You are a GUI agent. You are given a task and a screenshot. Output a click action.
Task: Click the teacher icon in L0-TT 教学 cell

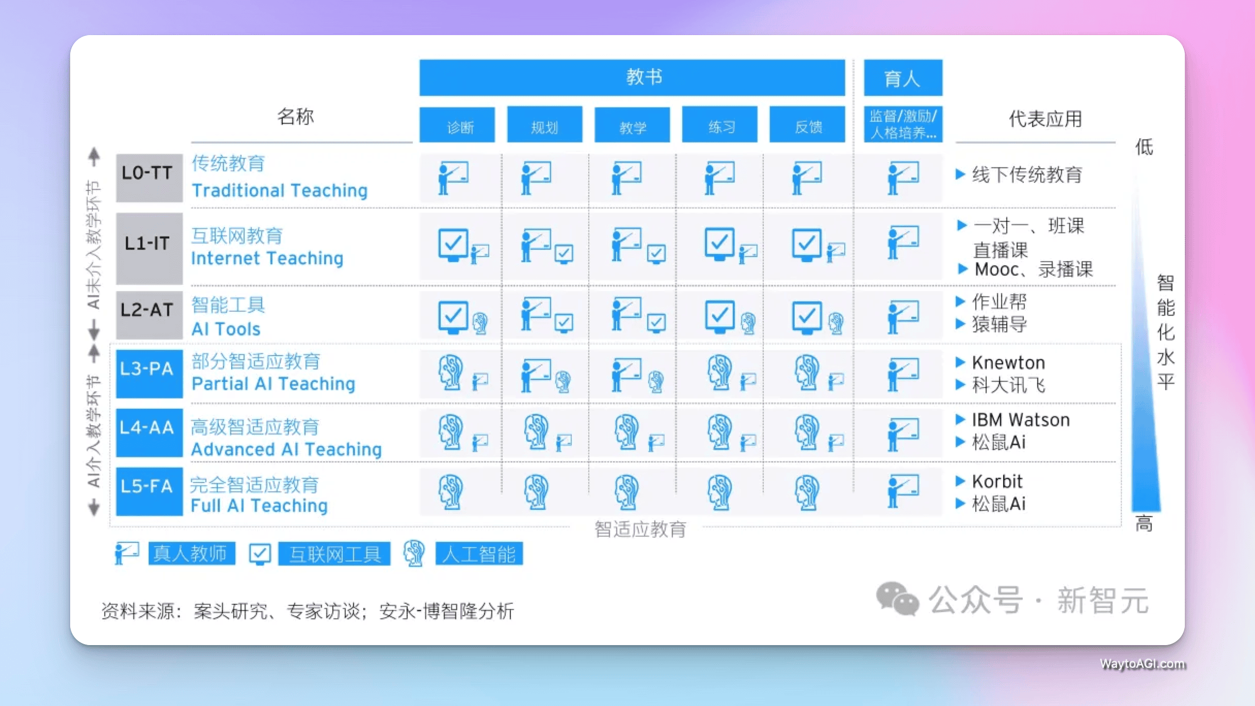(x=626, y=178)
